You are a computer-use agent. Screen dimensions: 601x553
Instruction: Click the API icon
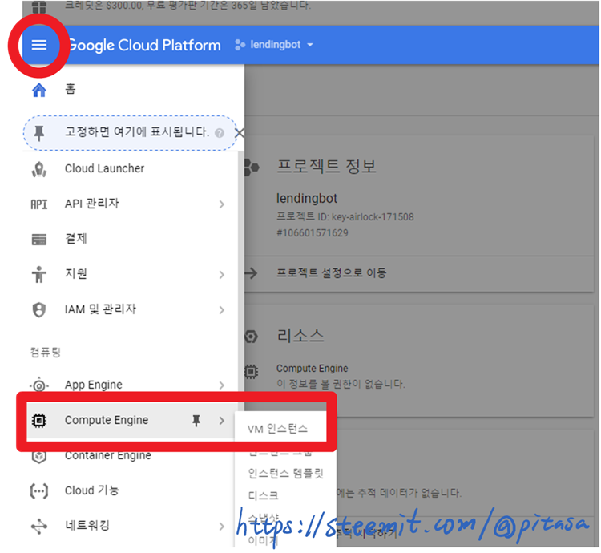(x=39, y=204)
